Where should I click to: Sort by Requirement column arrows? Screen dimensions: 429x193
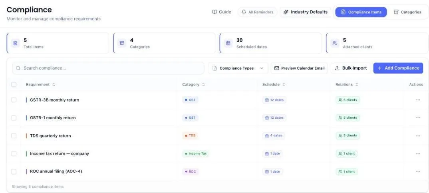pyautogui.click(x=54, y=85)
